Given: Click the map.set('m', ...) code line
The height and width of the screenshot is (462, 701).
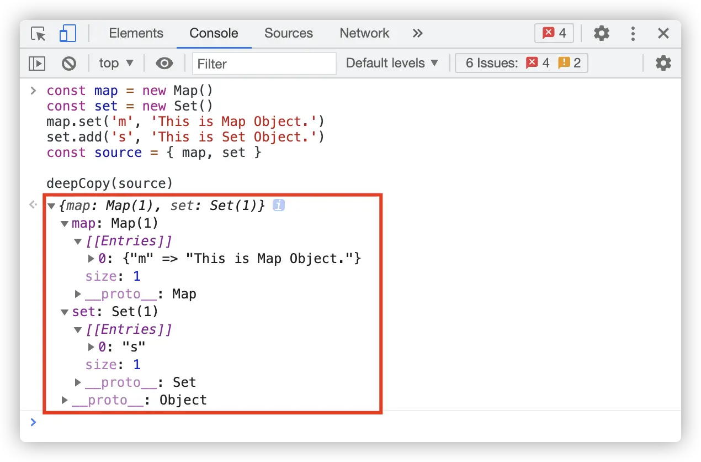Looking at the screenshot, I should pyautogui.click(x=186, y=122).
